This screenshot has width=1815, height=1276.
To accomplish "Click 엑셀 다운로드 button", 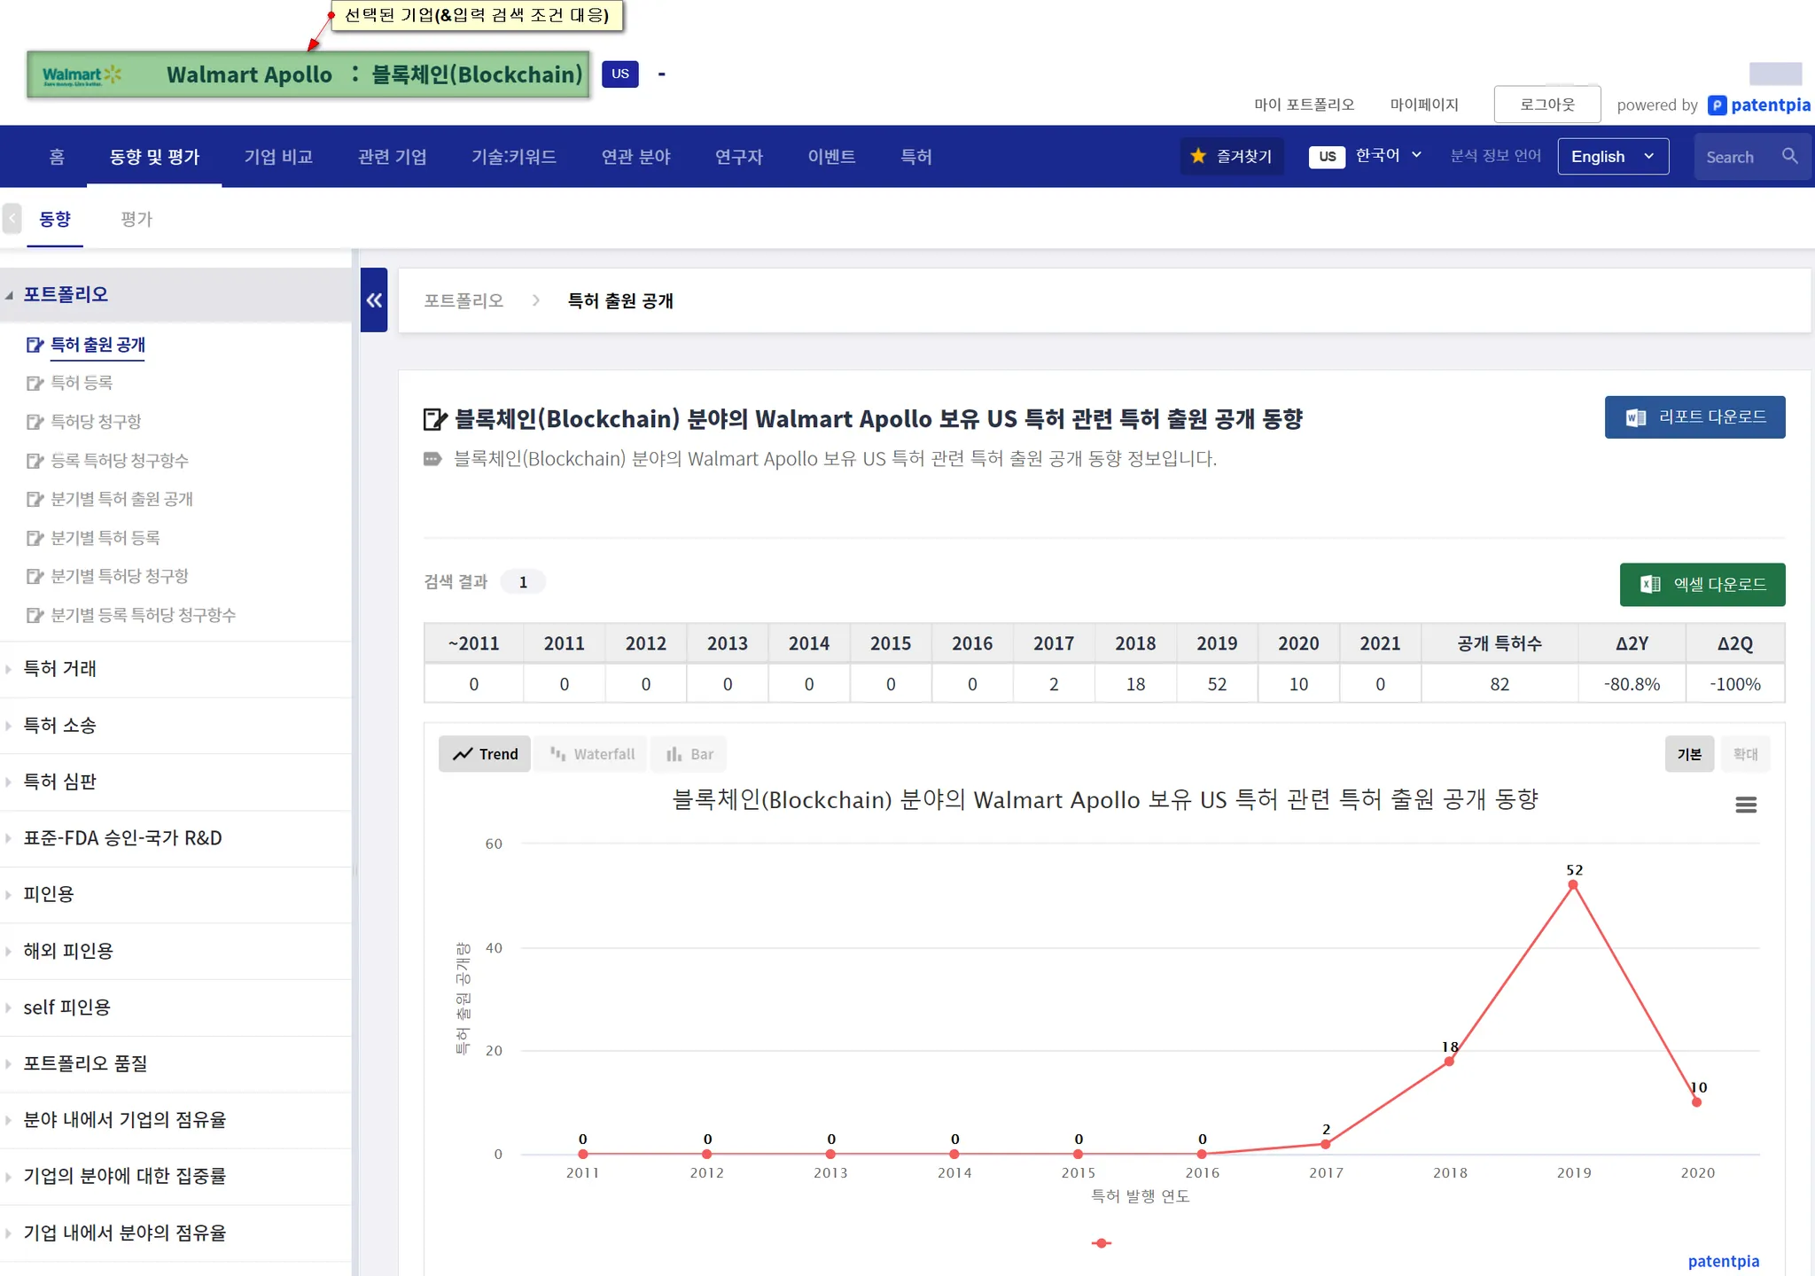I will [x=1702, y=585].
